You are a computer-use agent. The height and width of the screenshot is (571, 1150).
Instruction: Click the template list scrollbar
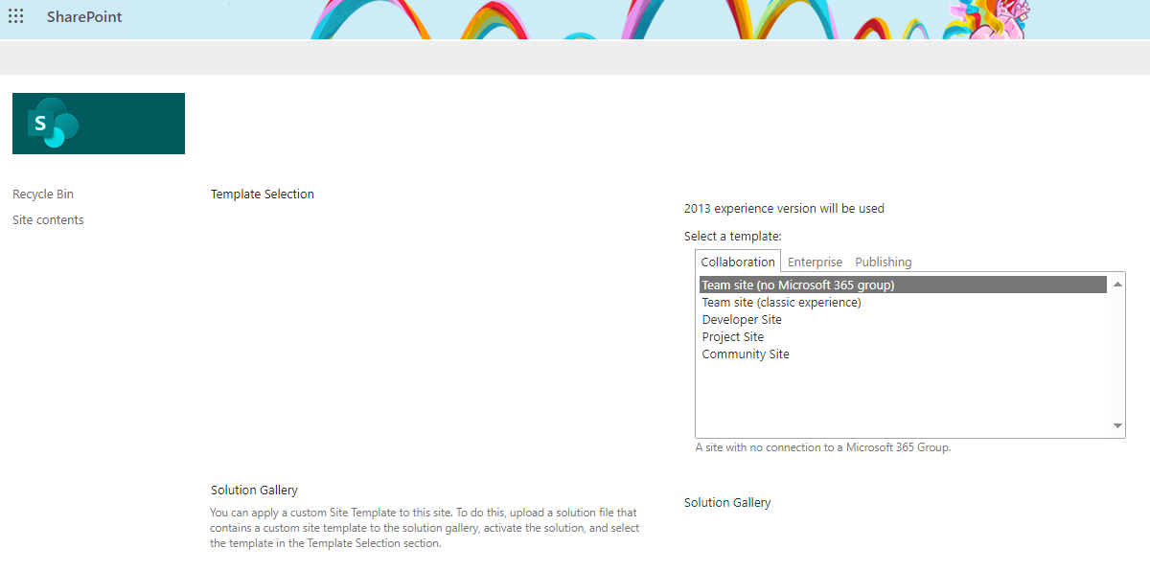pyautogui.click(x=1117, y=354)
